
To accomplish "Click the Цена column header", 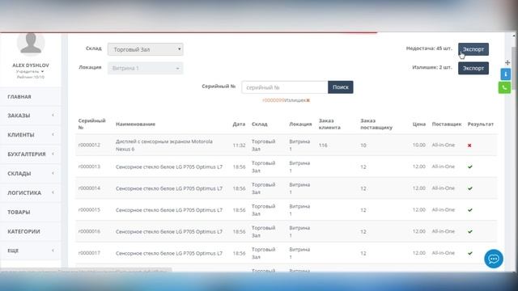I will [x=419, y=124].
